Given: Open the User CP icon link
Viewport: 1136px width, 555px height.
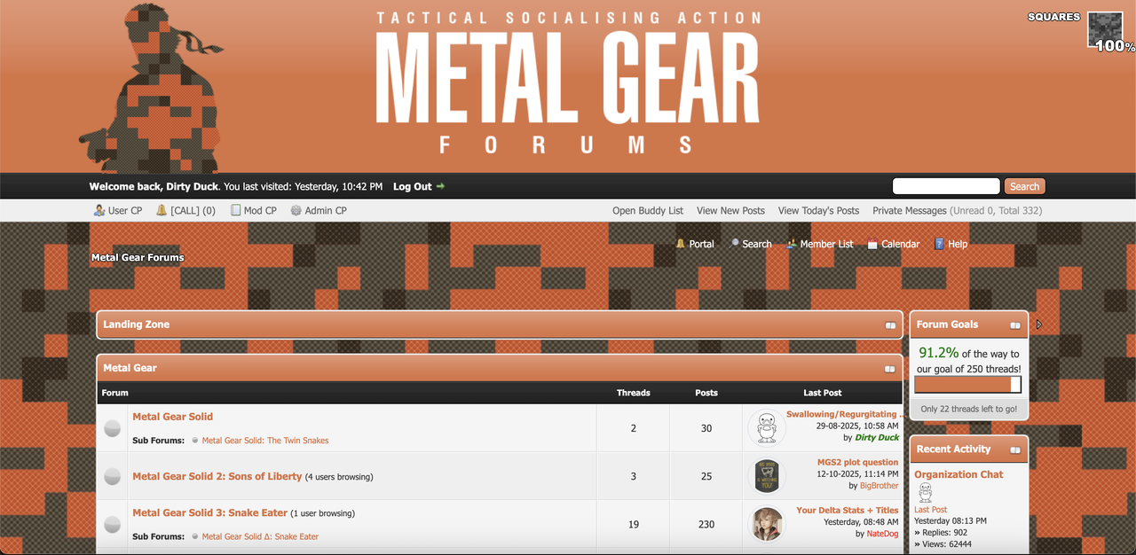Looking at the screenshot, I should coord(99,210).
